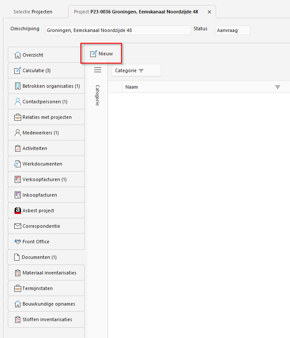Screen dimensions: 290x338
Task: Open Contactpersonen (1) section
Action: [x=46, y=102]
